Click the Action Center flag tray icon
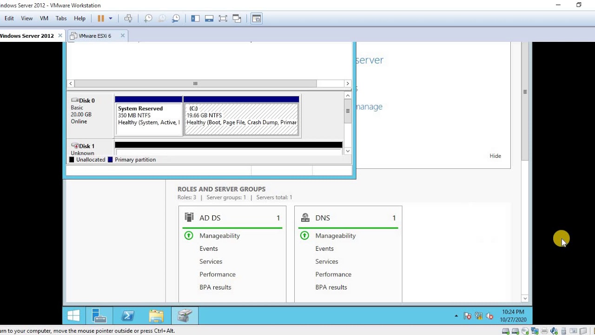The height and width of the screenshot is (335, 595). point(468,316)
